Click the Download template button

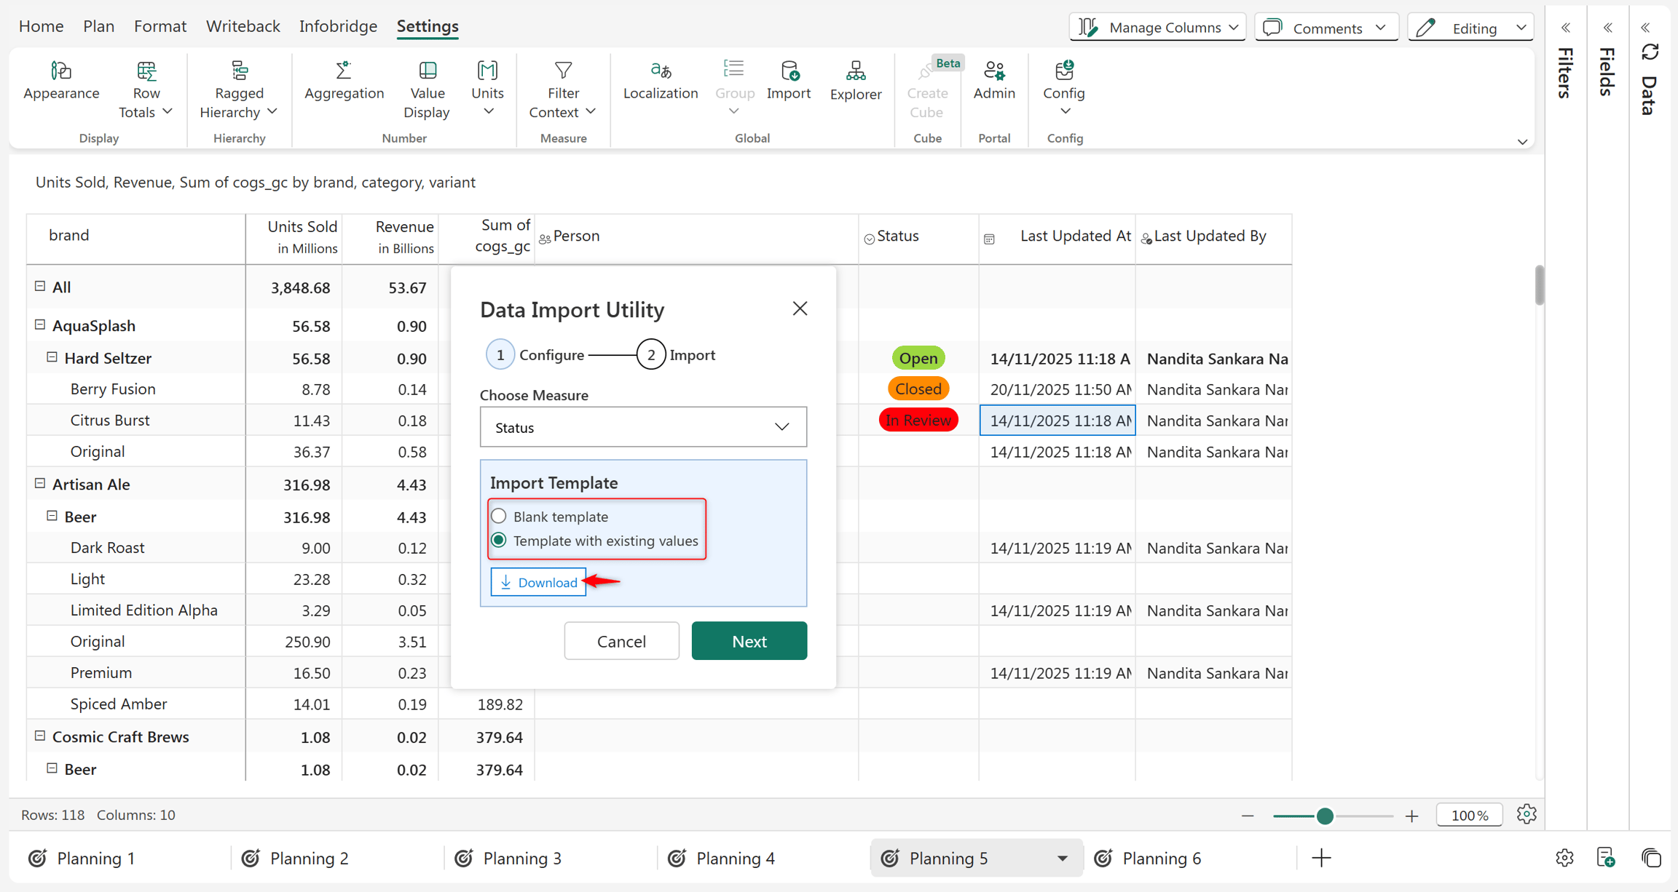pos(538,582)
